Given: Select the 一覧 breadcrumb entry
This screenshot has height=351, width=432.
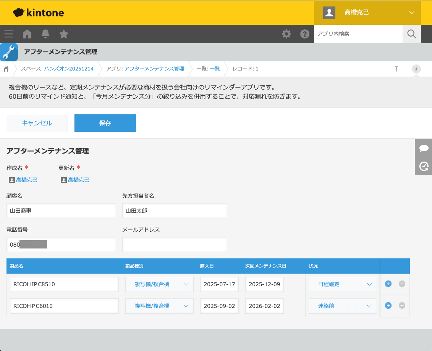Looking at the screenshot, I should pyautogui.click(x=215, y=69).
